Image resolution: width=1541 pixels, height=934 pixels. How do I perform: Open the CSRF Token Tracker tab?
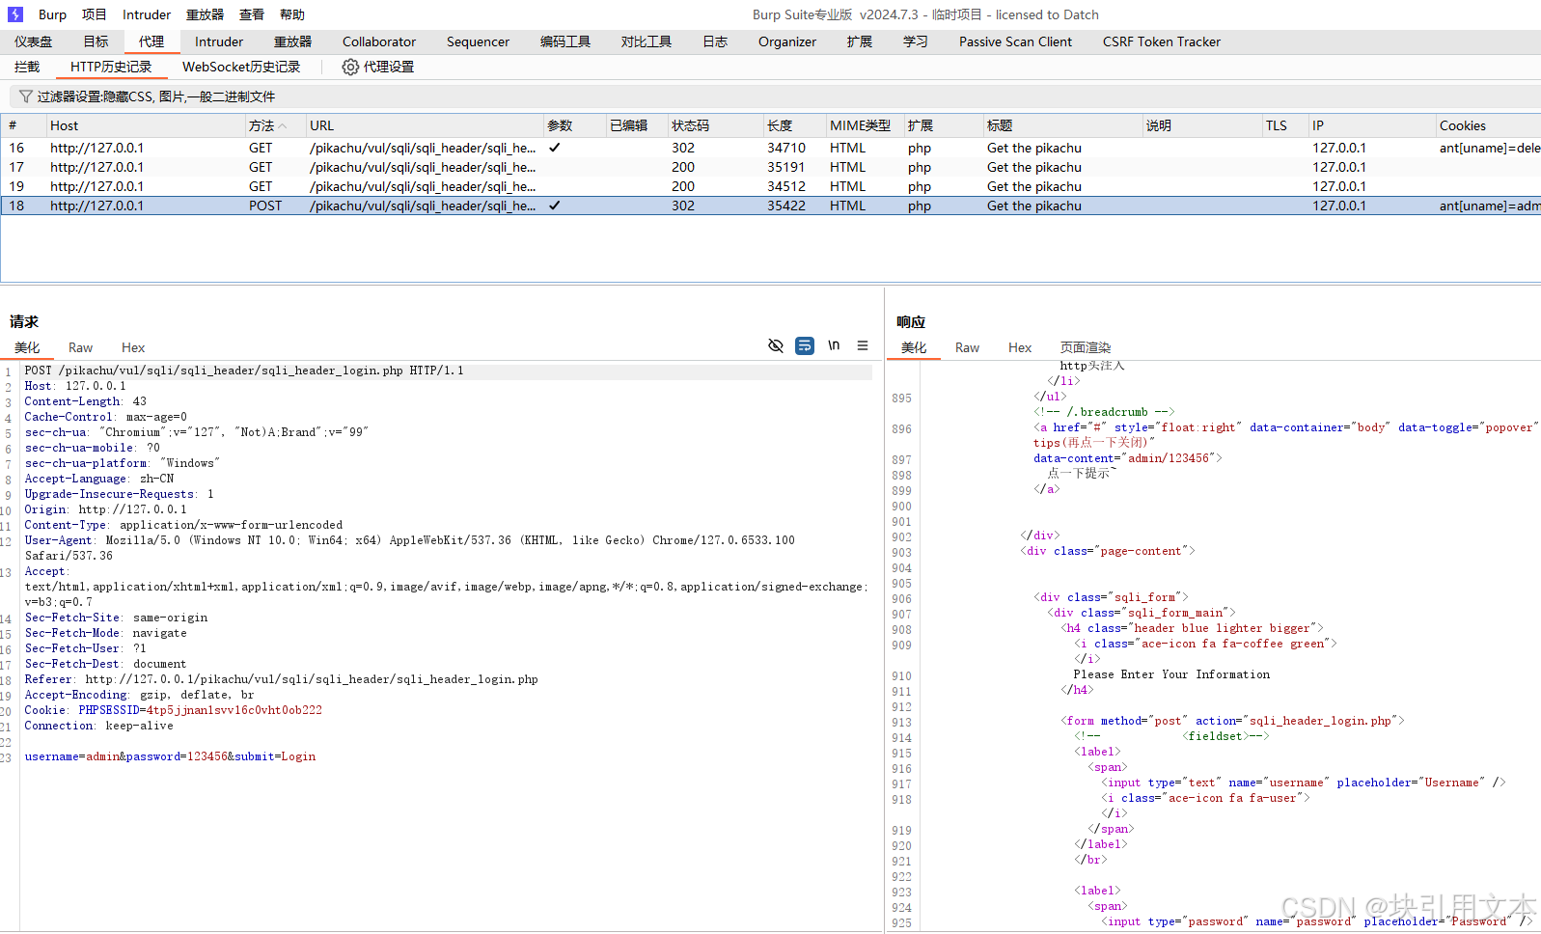(x=1162, y=41)
